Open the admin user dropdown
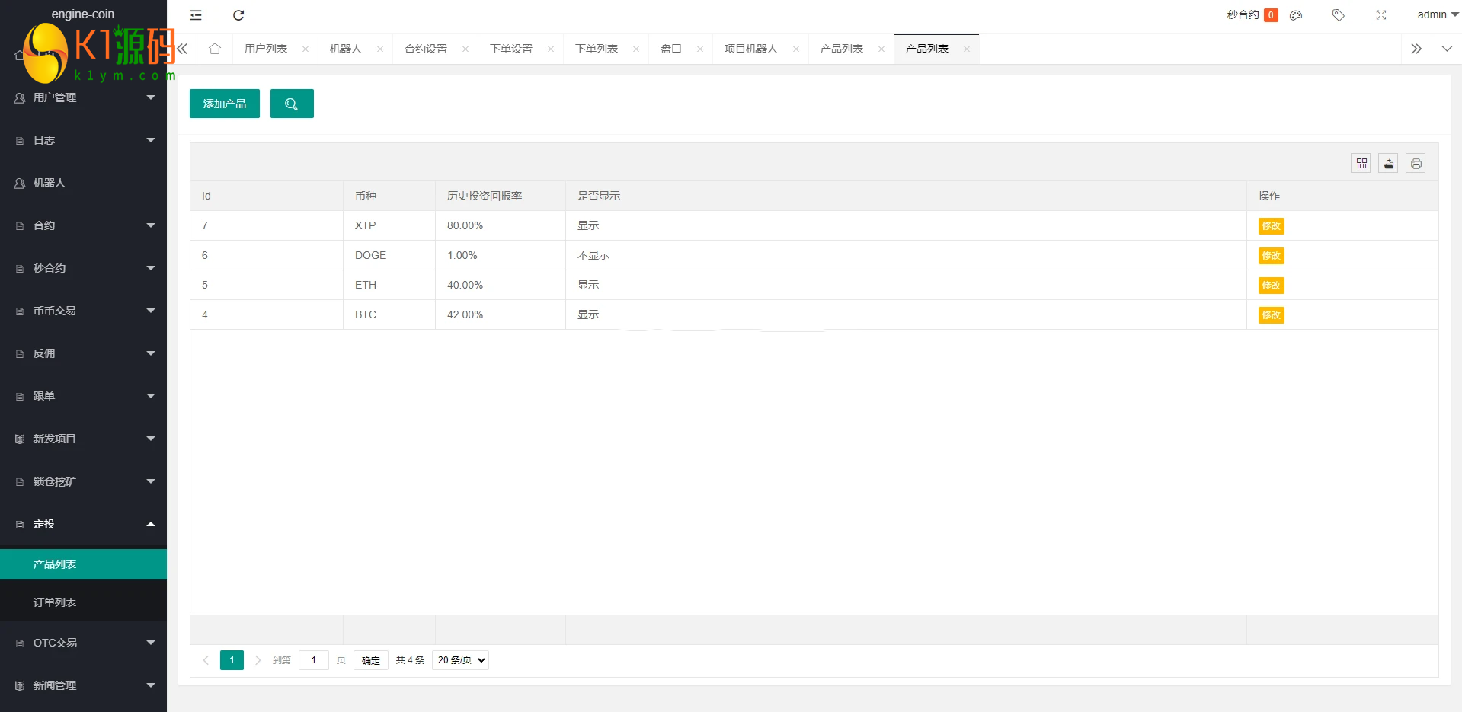 (1437, 15)
